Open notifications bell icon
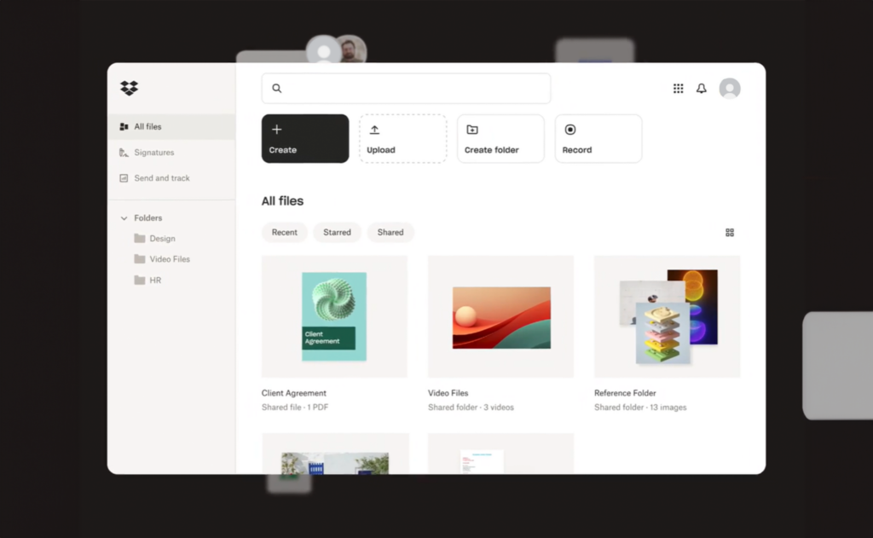The image size is (873, 538). pyautogui.click(x=702, y=89)
